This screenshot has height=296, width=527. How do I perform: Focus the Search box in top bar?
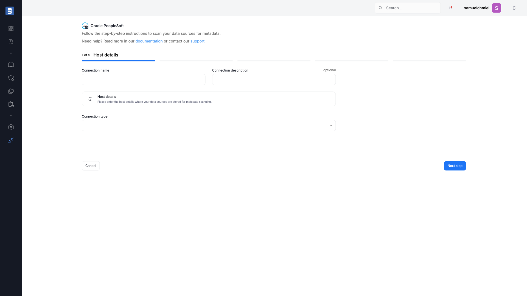point(408,8)
